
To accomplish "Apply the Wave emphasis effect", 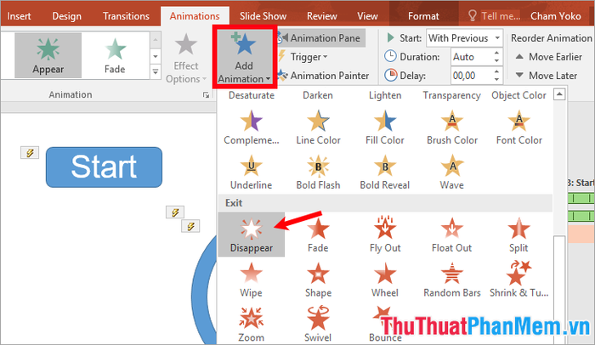I will pyautogui.click(x=452, y=172).
